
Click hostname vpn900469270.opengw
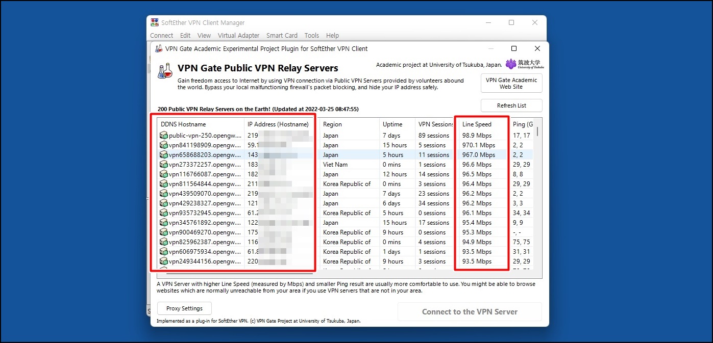(205, 232)
